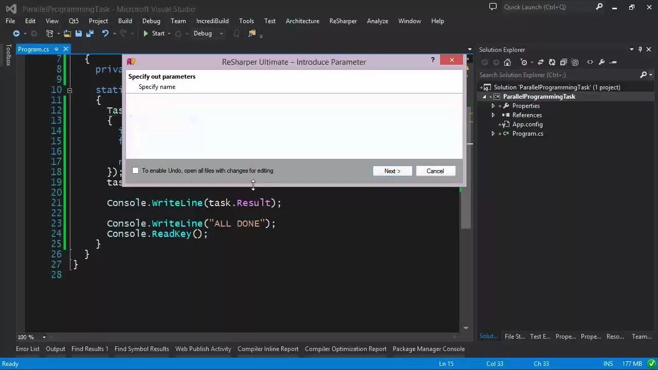Open the vertical Toolbox side tab
Viewport: 658px width, 370px height.
point(8,55)
